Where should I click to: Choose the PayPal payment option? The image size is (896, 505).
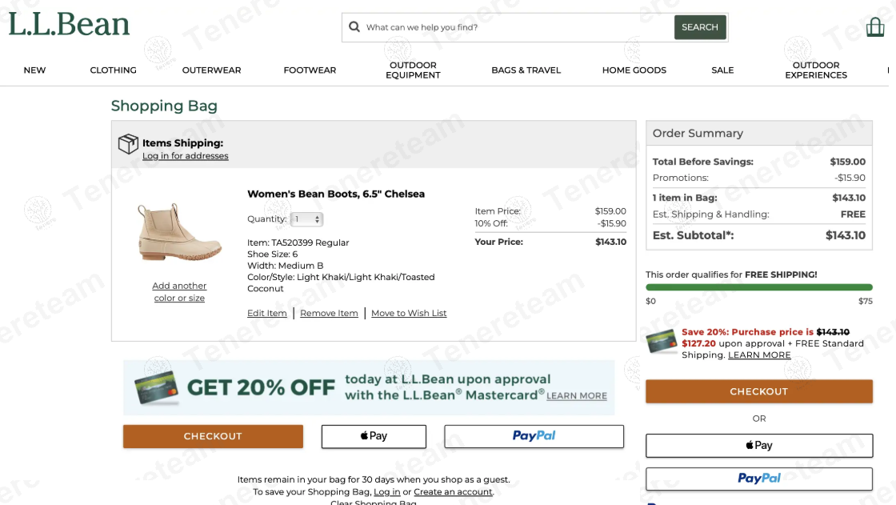[x=534, y=436]
